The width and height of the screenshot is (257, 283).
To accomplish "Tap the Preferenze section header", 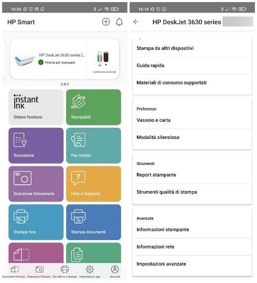I will pos(147,109).
